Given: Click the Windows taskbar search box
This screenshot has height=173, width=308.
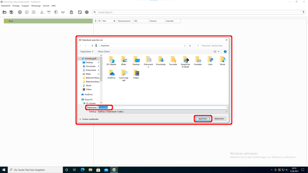Looking at the screenshot, I should [x=35, y=170].
